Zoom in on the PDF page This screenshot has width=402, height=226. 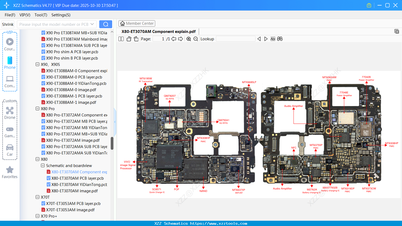point(189,39)
